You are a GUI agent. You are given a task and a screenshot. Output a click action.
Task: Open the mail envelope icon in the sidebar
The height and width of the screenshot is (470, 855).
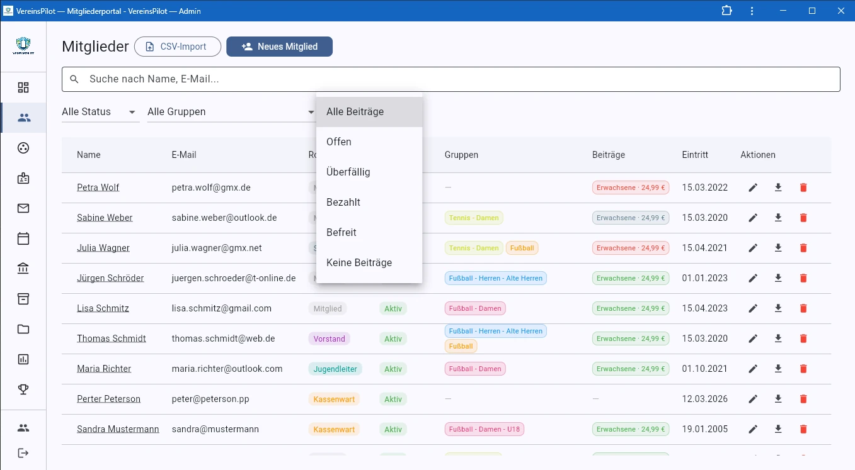click(x=23, y=208)
